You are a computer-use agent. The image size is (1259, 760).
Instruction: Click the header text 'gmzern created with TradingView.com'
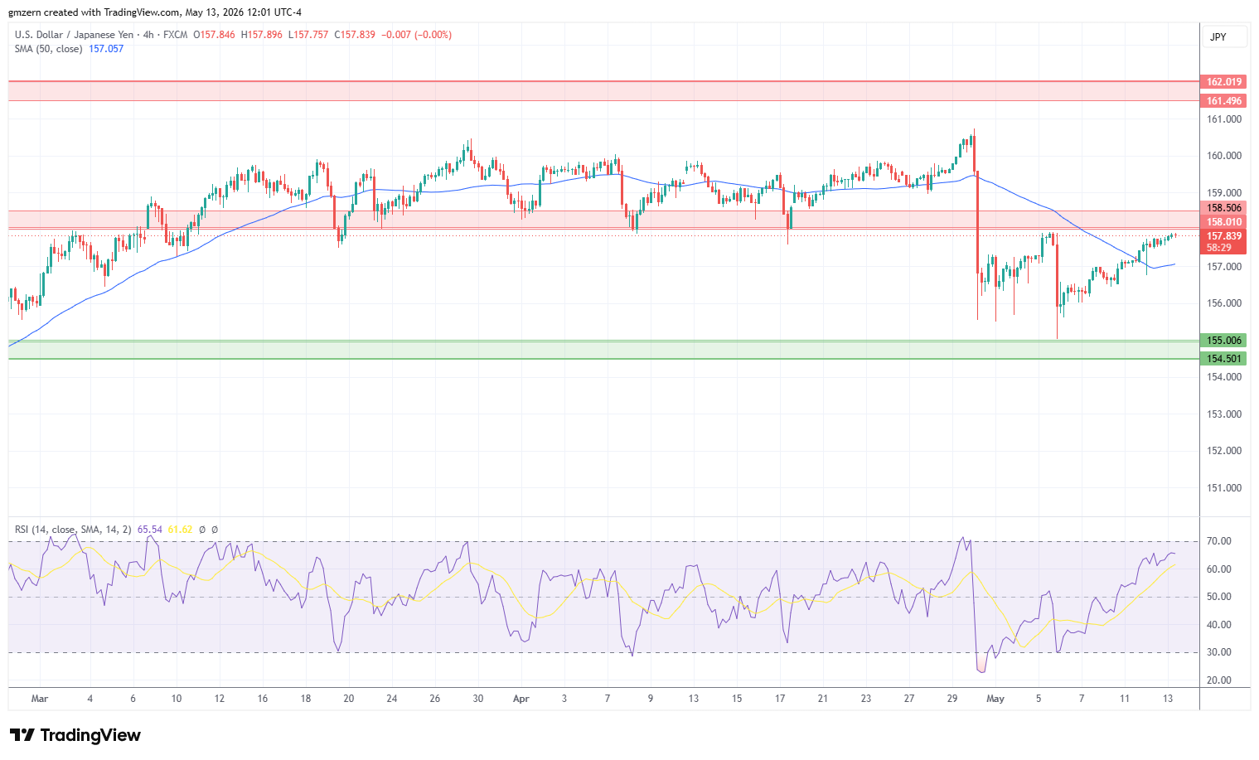pos(94,12)
